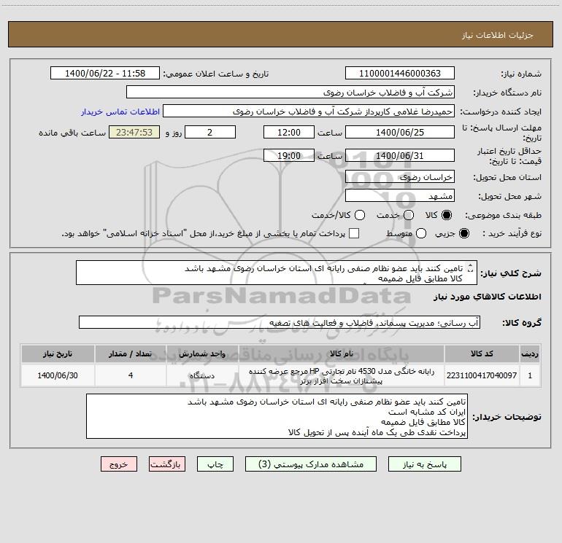This screenshot has height=543, width=562.
Task: Choose the جزیی purchase type radio
Action: click(463, 233)
